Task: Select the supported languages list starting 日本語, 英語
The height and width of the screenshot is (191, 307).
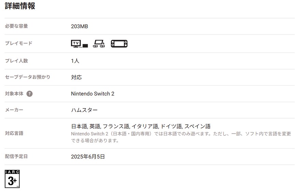Action: coord(141,126)
